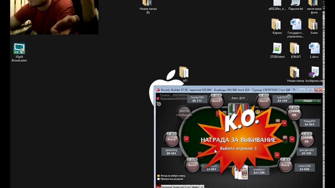Click the gmtesting $8 484 player box
This screenshot has width=335, height=188.
click(x=171, y=152)
